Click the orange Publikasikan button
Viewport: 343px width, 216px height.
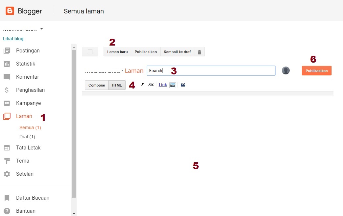point(317,70)
